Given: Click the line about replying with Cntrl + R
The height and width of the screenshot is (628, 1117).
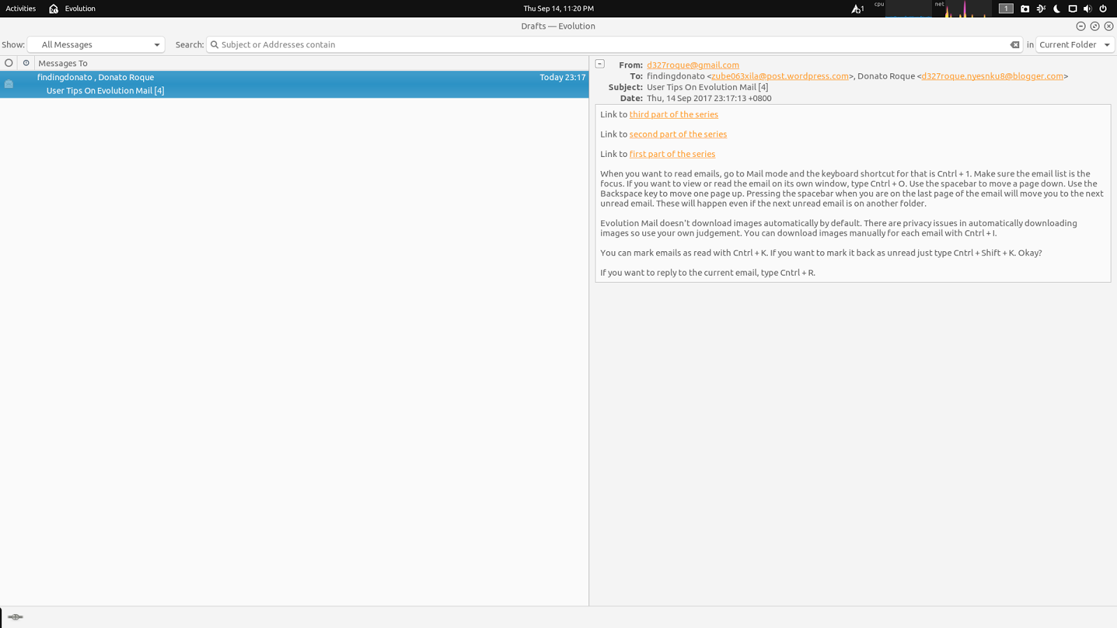Looking at the screenshot, I should coord(708,273).
